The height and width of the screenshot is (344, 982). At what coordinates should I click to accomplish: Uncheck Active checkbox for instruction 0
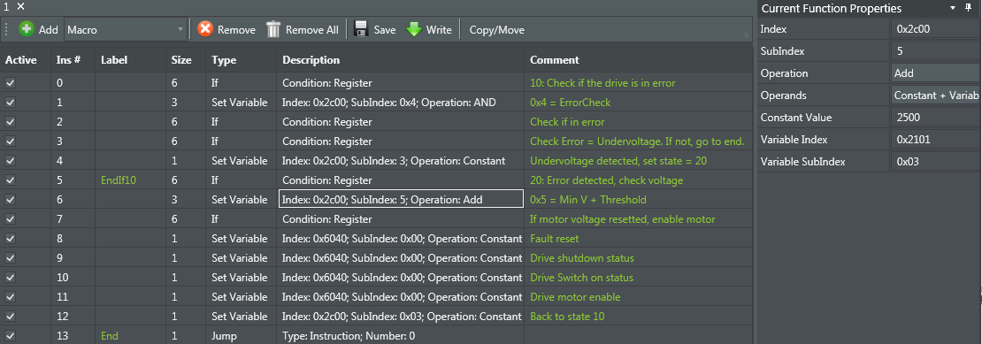click(10, 82)
